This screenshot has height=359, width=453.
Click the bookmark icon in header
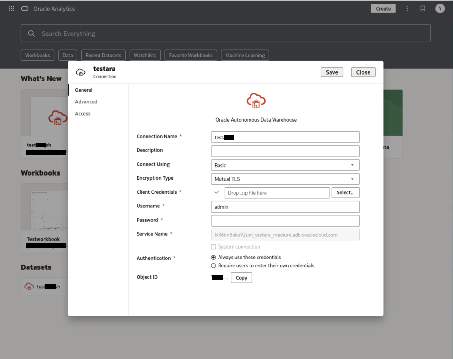(x=423, y=9)
